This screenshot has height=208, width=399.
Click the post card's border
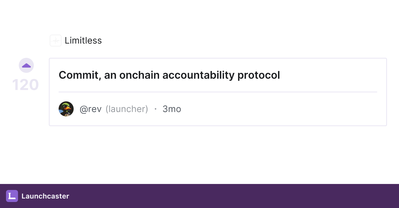coord(218,58)
